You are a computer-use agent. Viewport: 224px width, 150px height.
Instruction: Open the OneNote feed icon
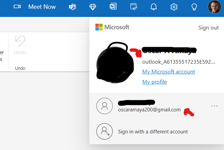(113, 6)
